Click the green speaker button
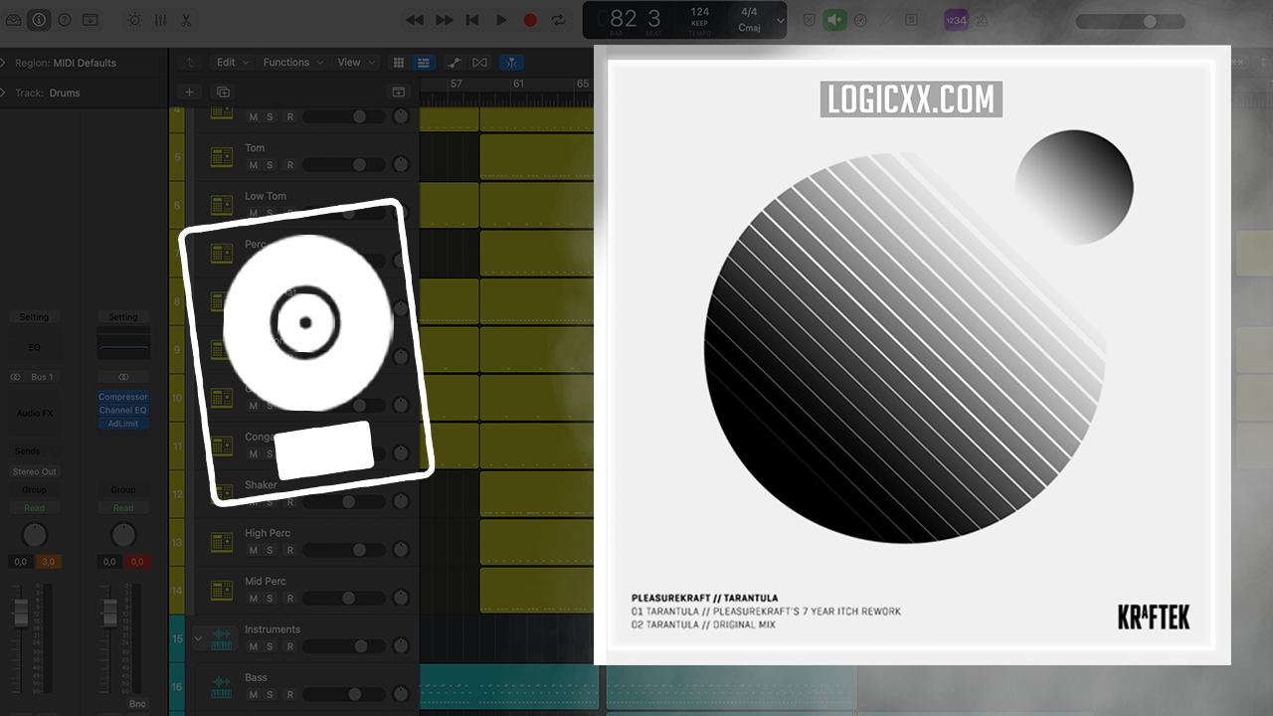Screen dimensions: 1273x716 coord(834,20)
